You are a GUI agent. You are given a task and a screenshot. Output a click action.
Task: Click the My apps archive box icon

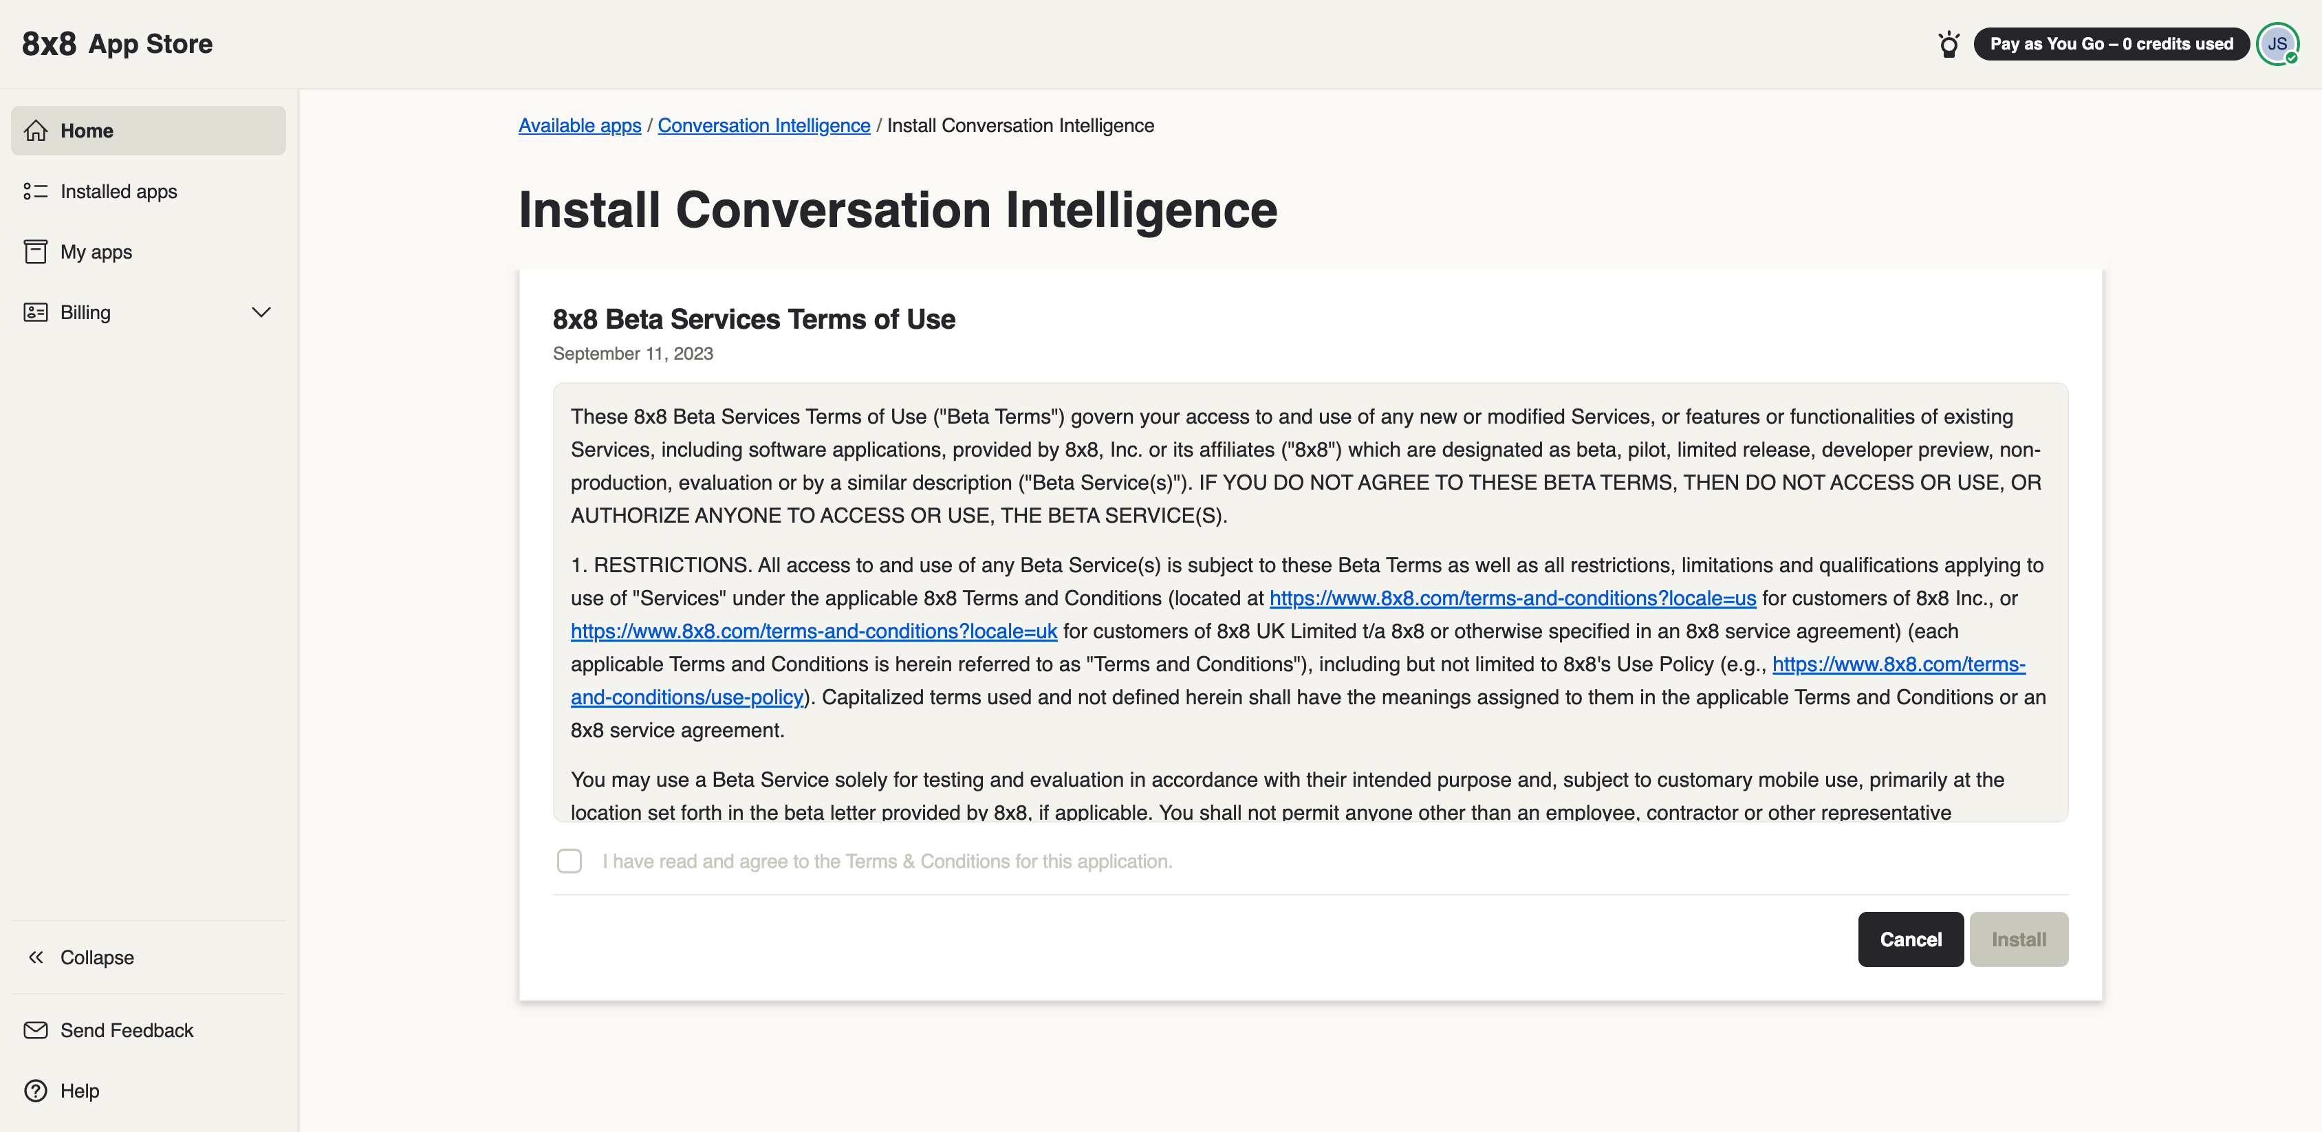[35, 252]
